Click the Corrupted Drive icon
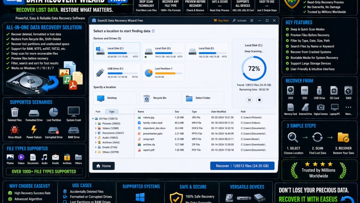The width and height of the screenshot is (360, 203). [x=54, y=131]
